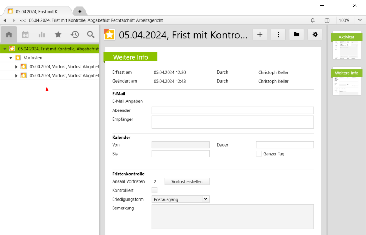Viewport: 366px width, 235px height.
Task: Open the statistics bar chart icon
Action: 42,34
